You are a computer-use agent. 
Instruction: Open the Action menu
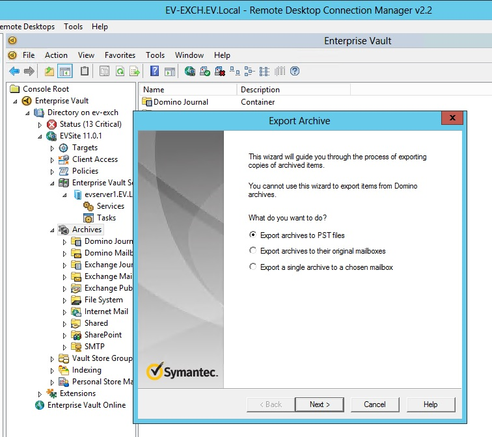[56, 55]
